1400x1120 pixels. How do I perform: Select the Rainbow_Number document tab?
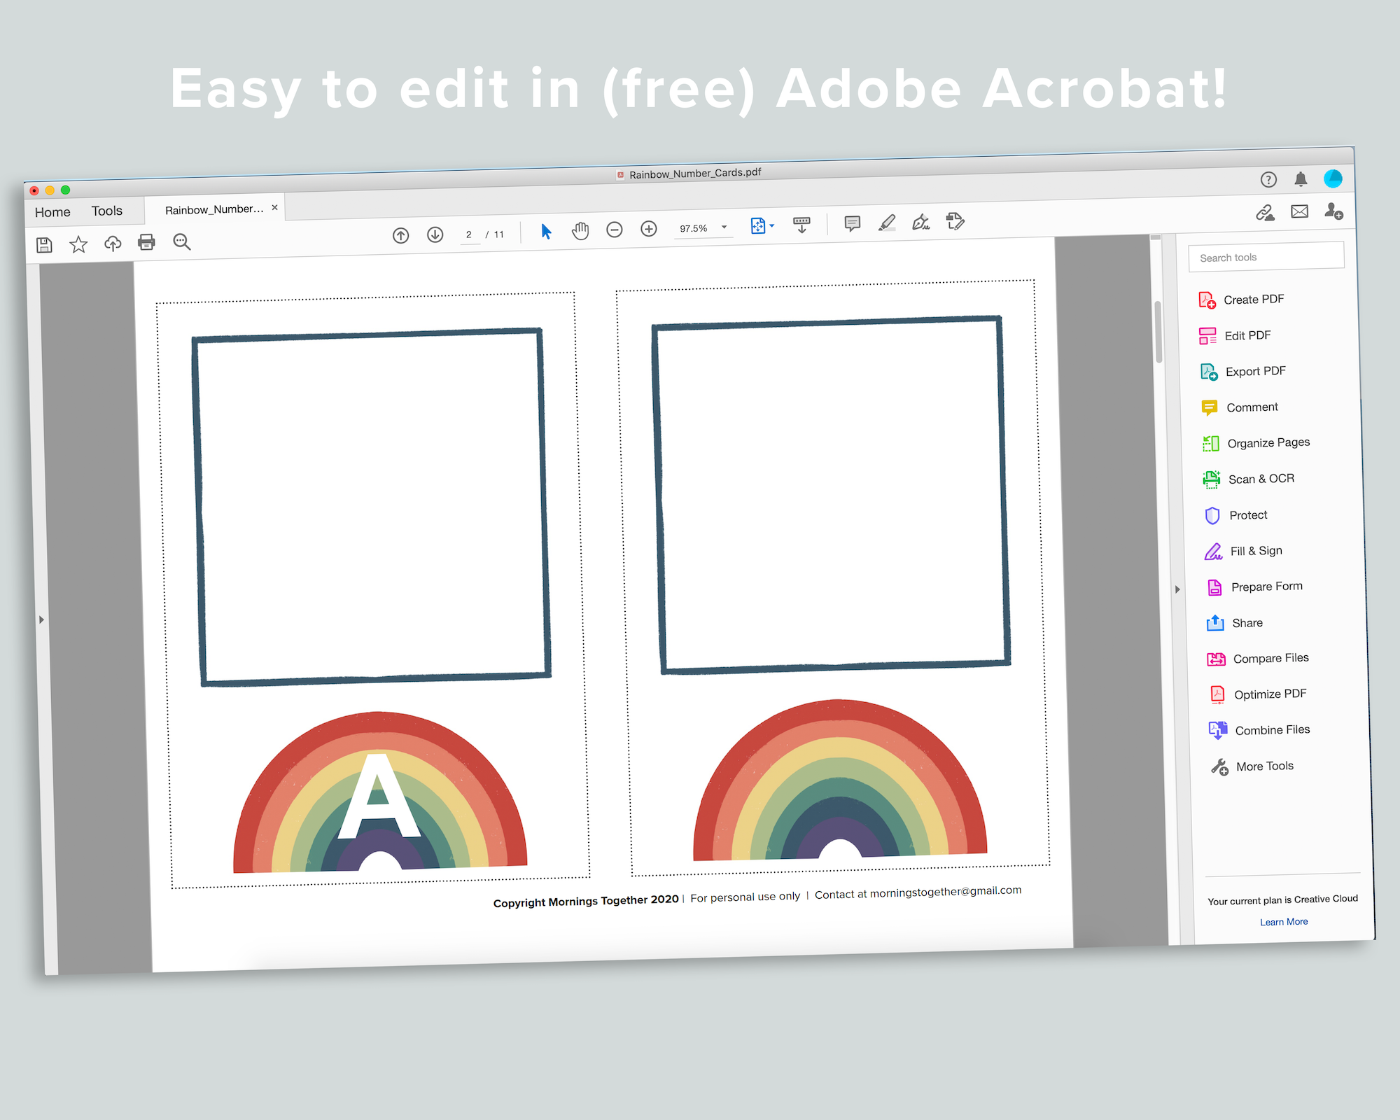click(x=214, y=209)
